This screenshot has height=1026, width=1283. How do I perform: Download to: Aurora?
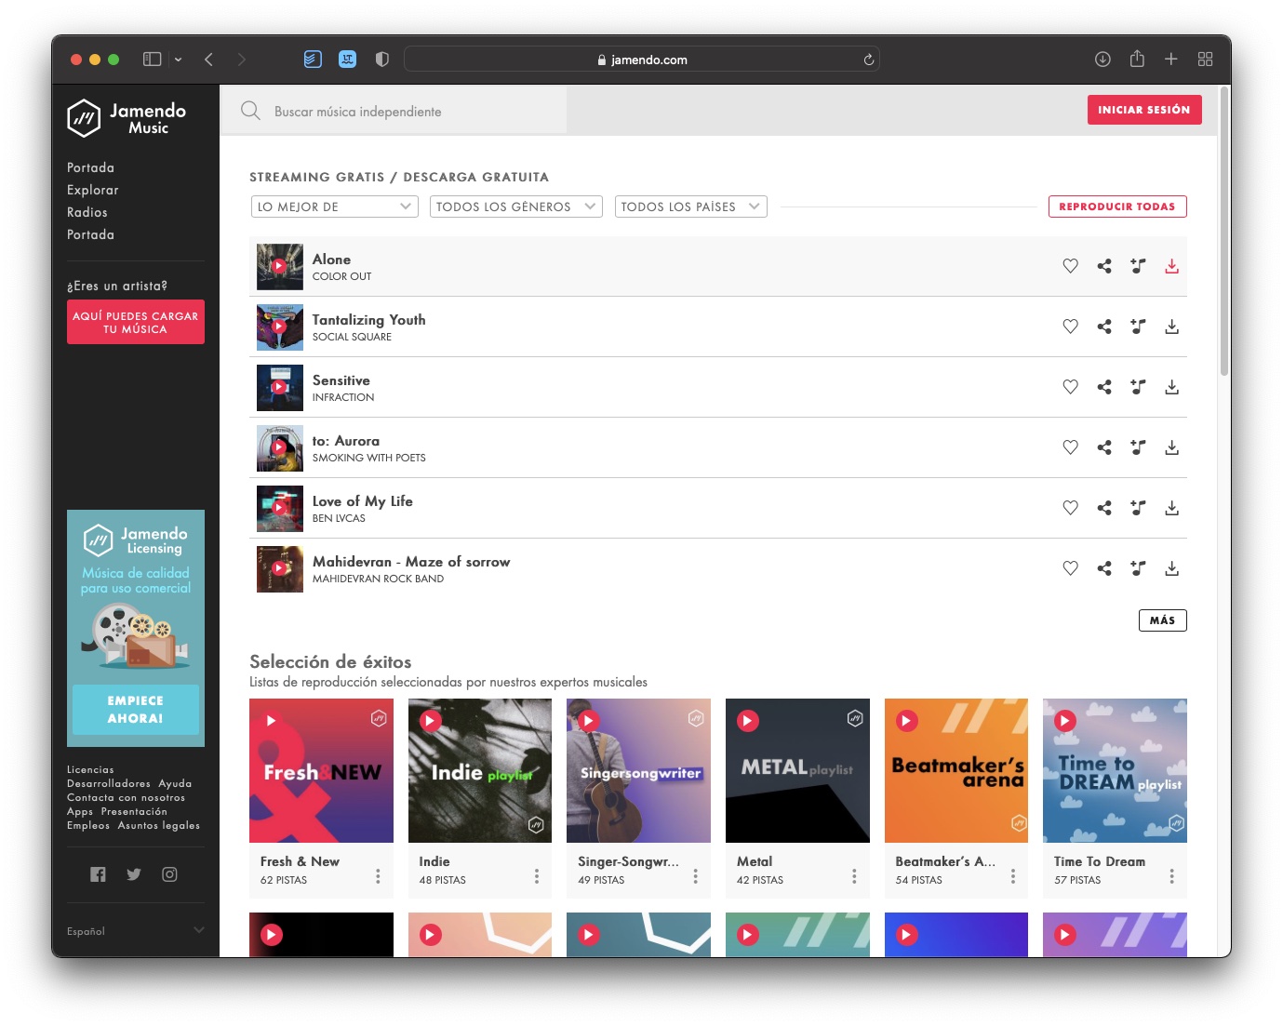[x=1172, y=447]
